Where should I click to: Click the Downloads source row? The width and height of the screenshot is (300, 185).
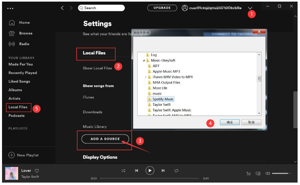pos(92,112)
